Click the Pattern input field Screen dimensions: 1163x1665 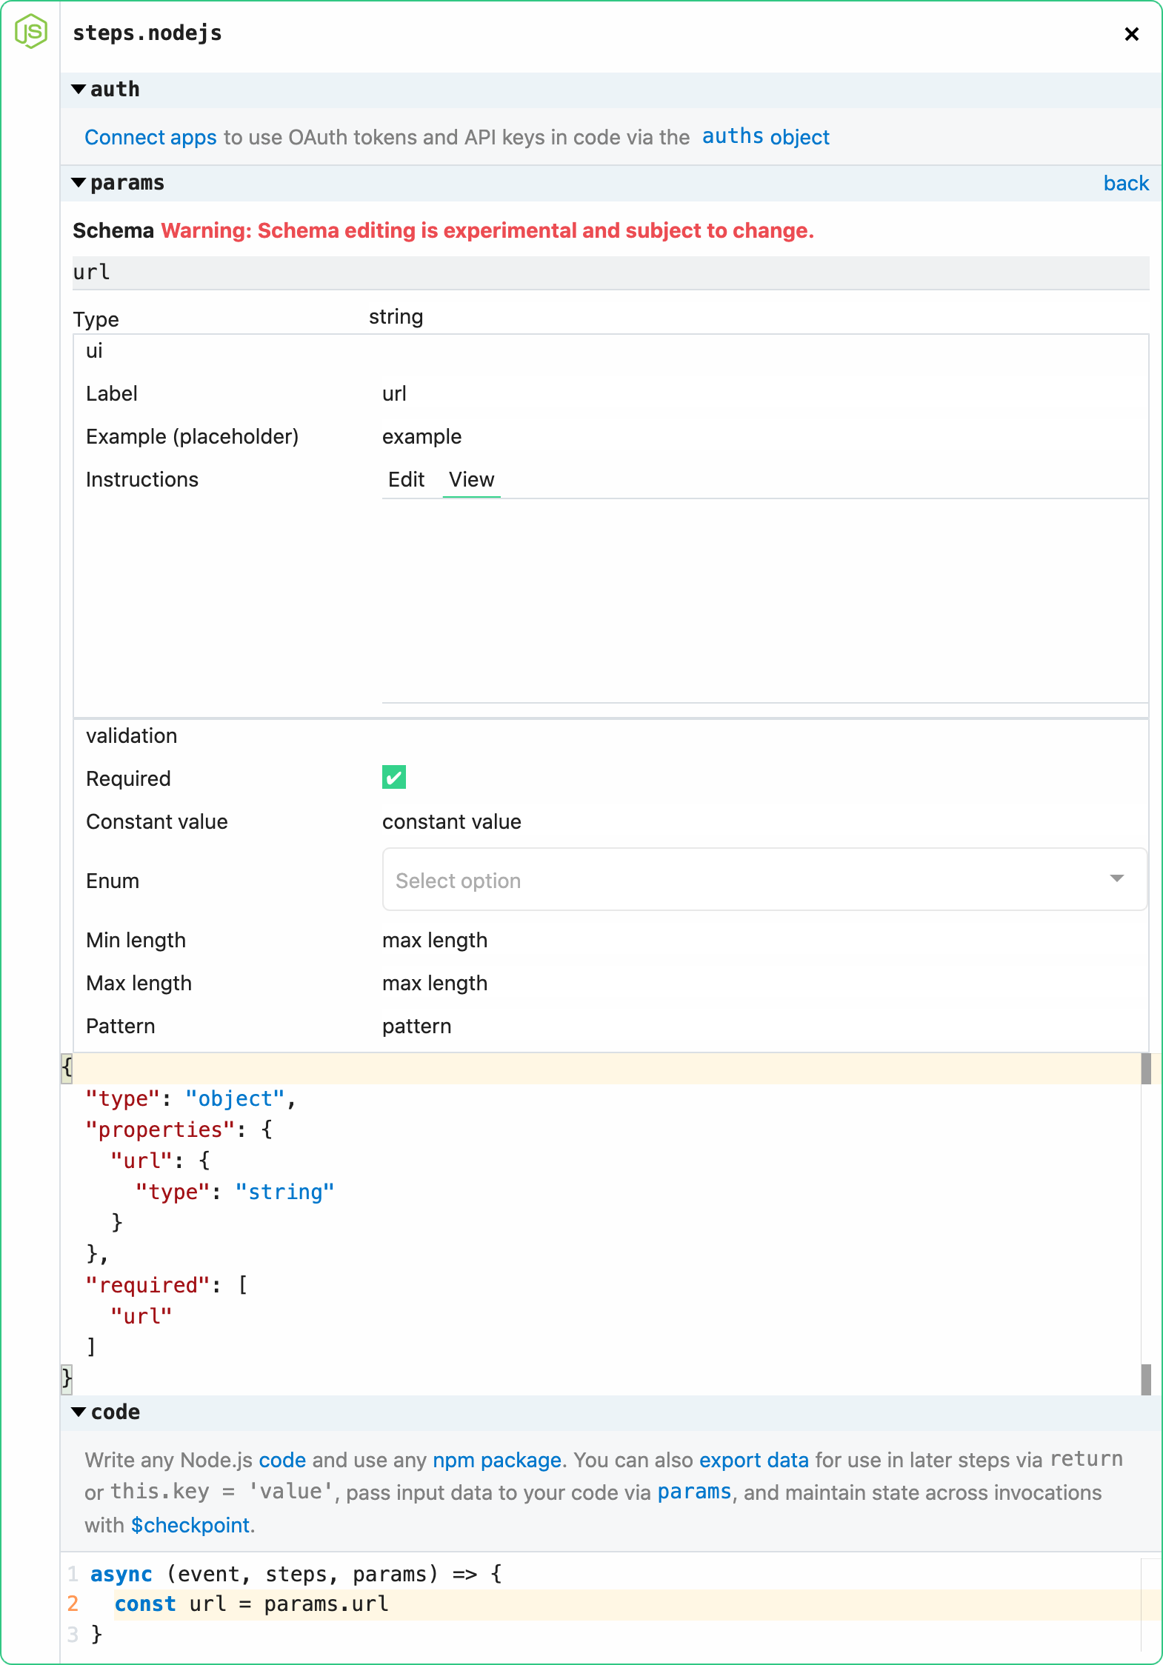pos(763,1027)
